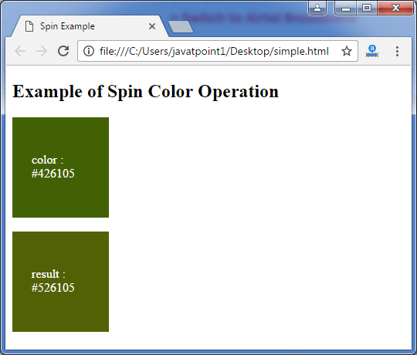Screen dimensions: 417x355
Task: Reload the page with refresh icon
Action: 63,51
